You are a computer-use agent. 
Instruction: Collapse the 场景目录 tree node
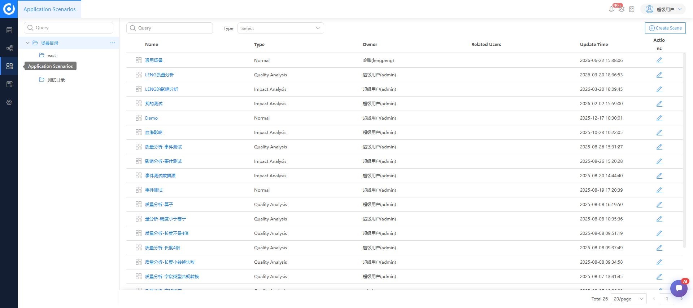coord(27,43)
